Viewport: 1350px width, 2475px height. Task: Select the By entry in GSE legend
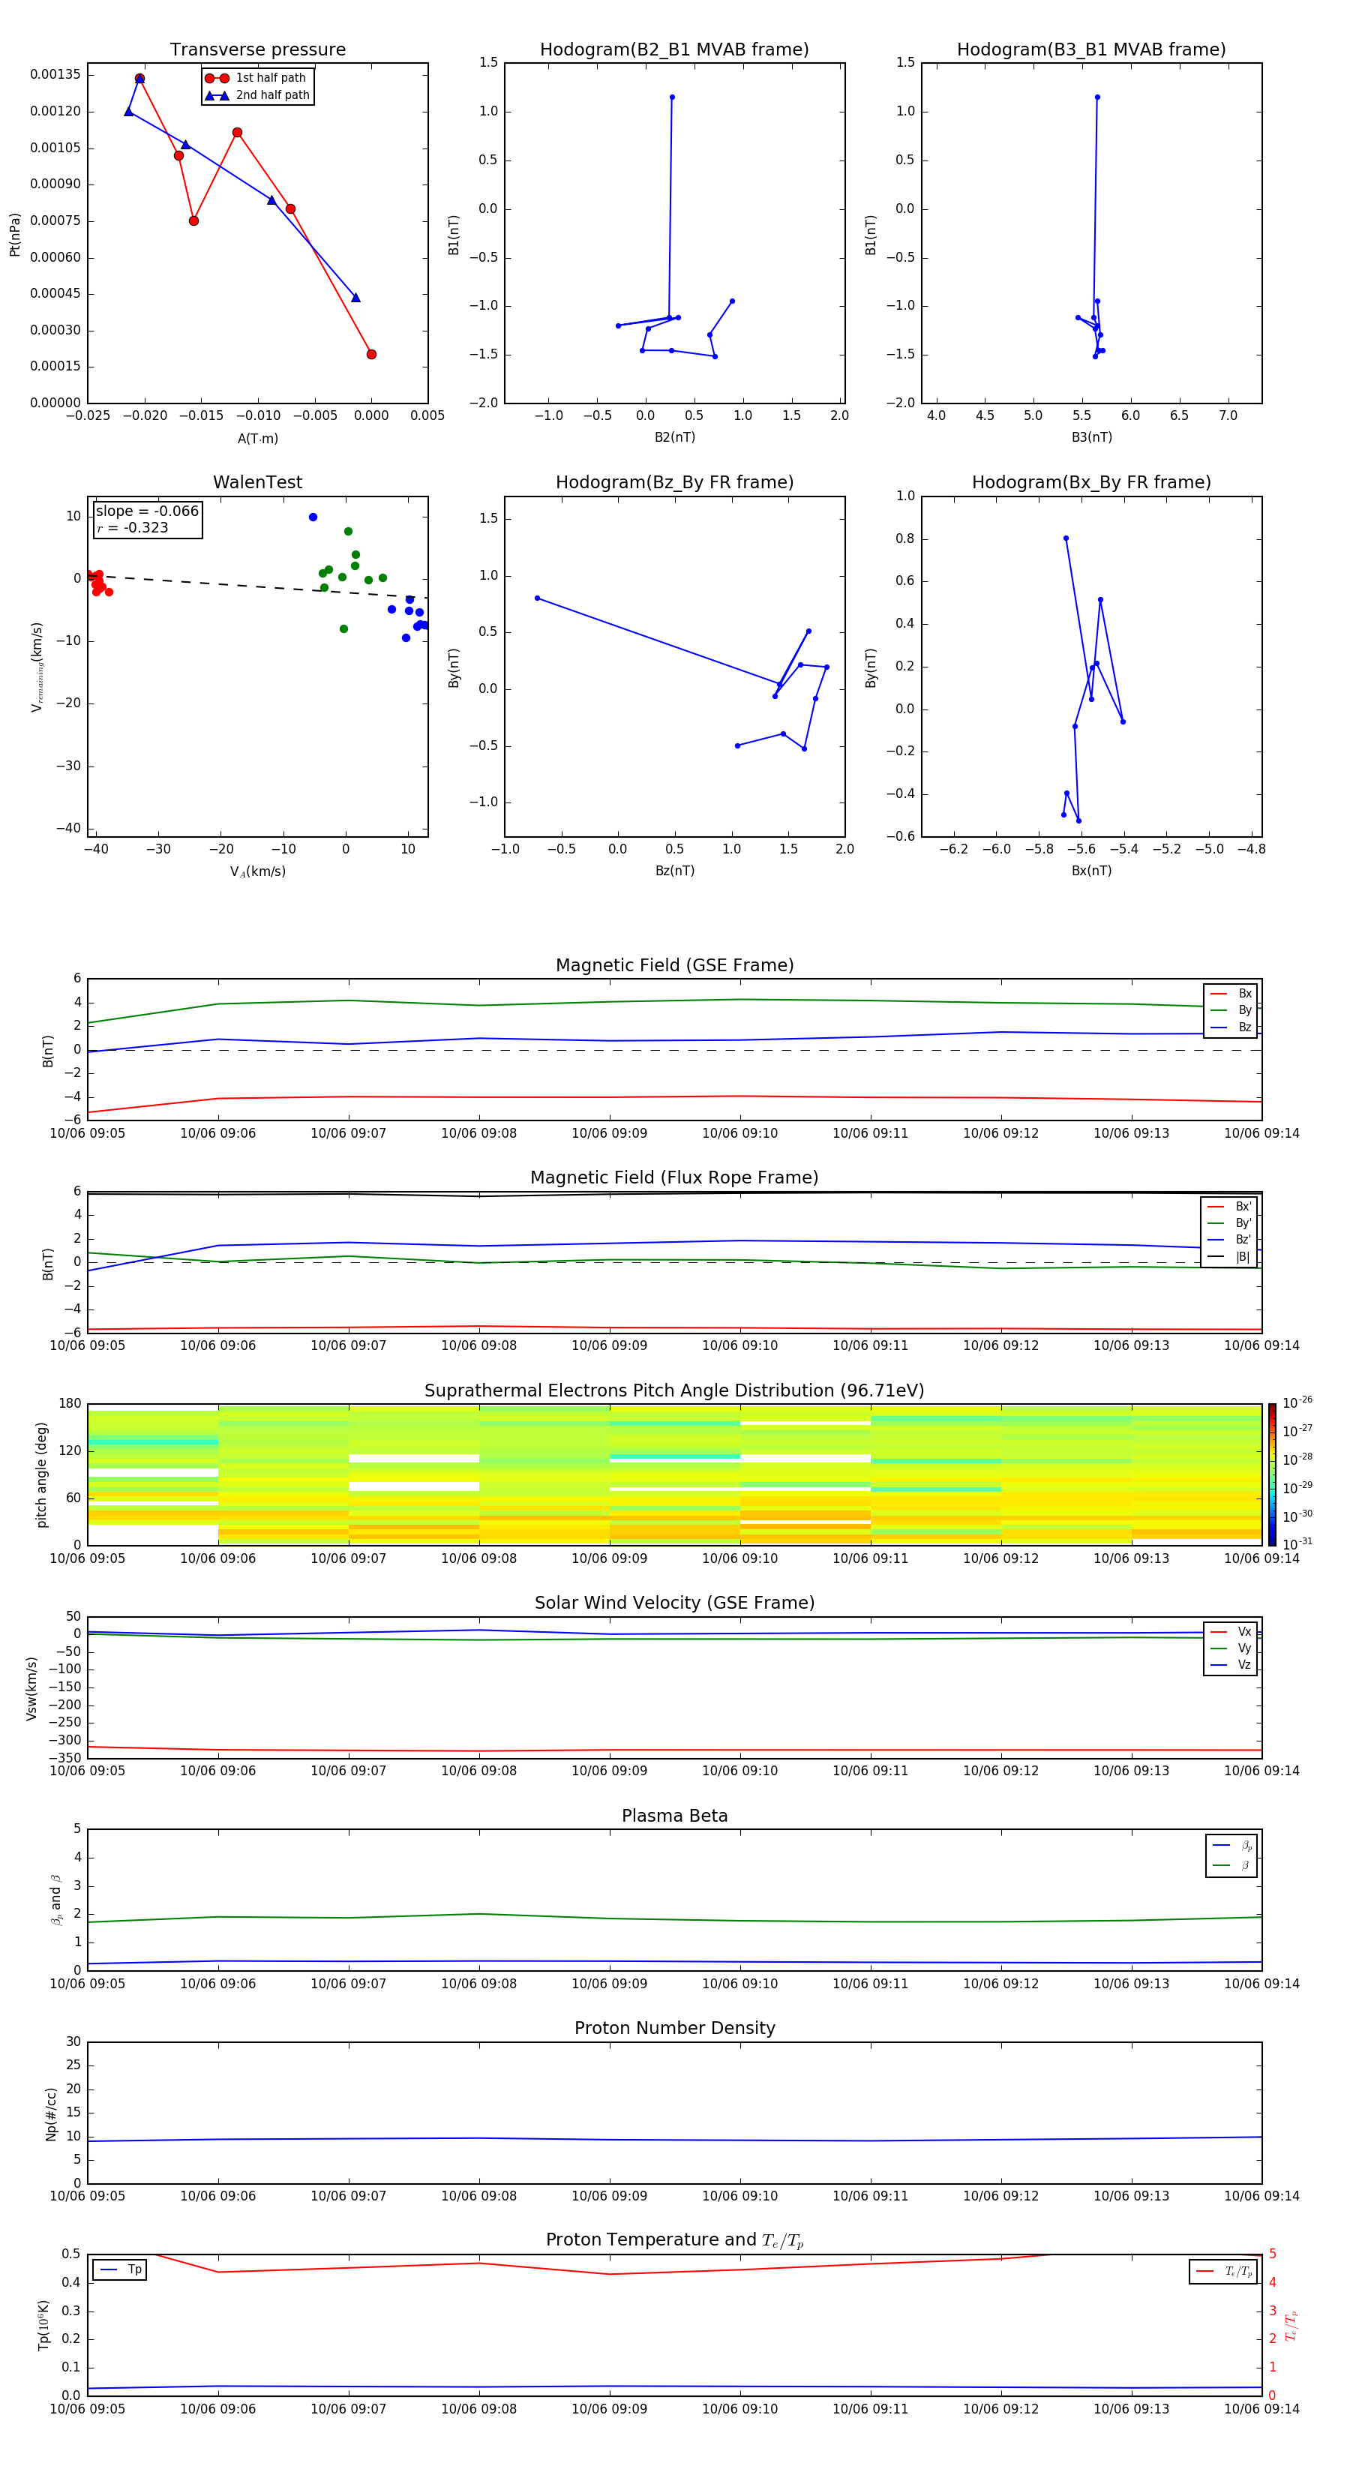1231,1011
